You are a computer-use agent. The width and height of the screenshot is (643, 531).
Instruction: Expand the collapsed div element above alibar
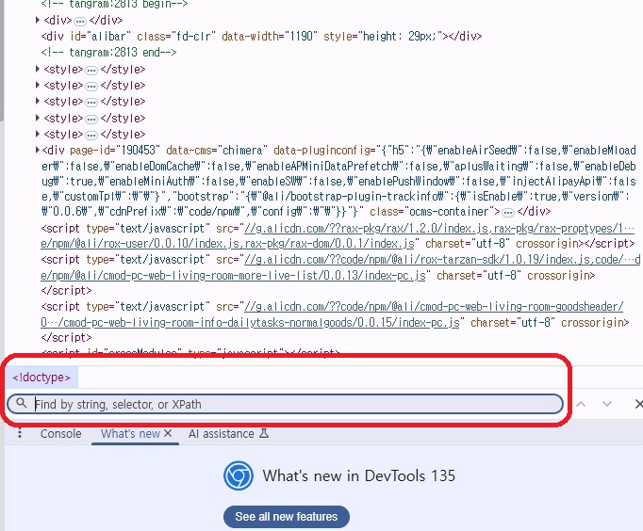(38, 20)
